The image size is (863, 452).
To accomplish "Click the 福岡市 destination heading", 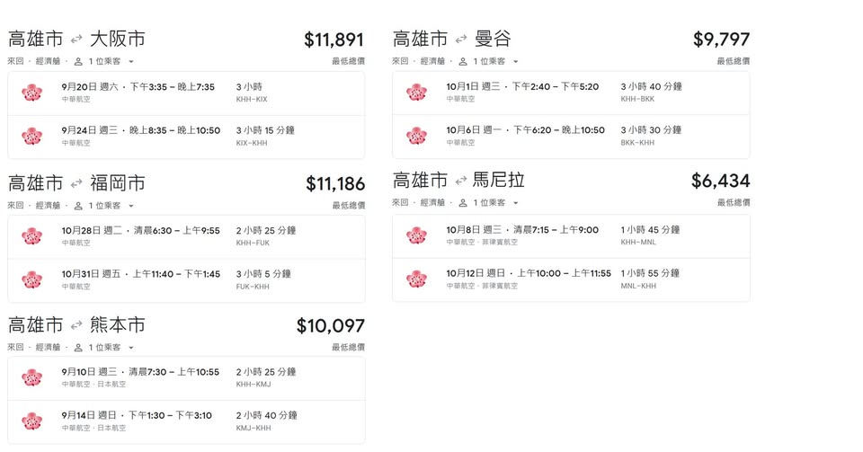I will click(117, 183).
